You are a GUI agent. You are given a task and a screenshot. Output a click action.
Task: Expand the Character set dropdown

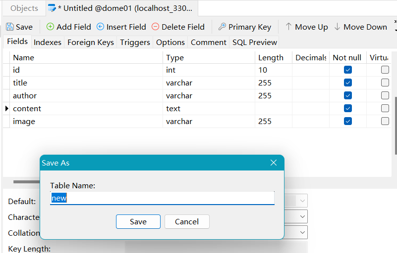coord(302,216)
